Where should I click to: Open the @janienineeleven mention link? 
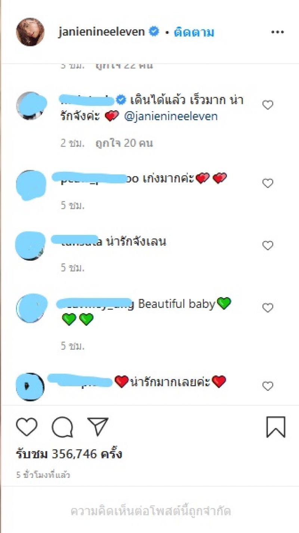[x=171, y=116]
